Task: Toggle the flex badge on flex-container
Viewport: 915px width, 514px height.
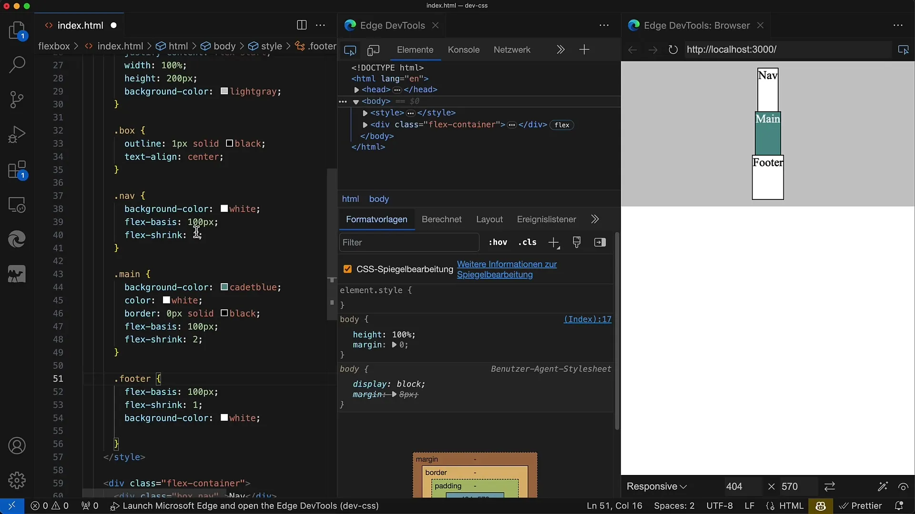Action: (x=562, y=125)
